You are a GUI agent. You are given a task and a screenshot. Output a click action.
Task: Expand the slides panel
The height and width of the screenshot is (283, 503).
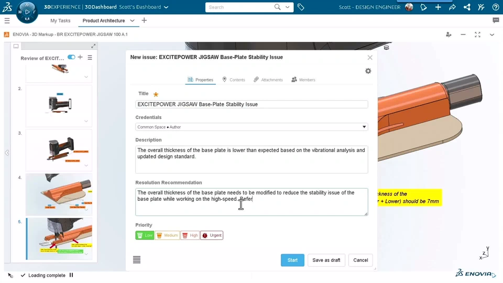coord(93,46)
